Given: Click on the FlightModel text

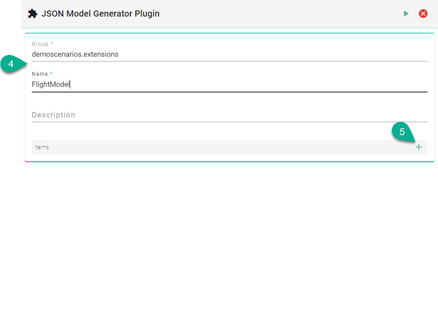Looking at the screenshot, I should tap(51, 85).
